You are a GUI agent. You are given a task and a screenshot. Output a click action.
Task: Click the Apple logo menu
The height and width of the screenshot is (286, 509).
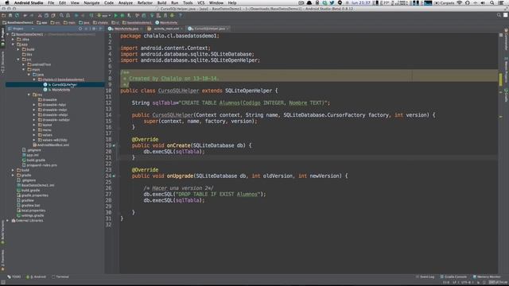point(7,3)
